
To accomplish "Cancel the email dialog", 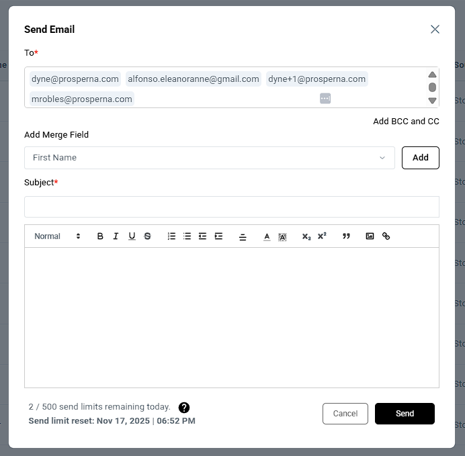I will click(345, 414).
